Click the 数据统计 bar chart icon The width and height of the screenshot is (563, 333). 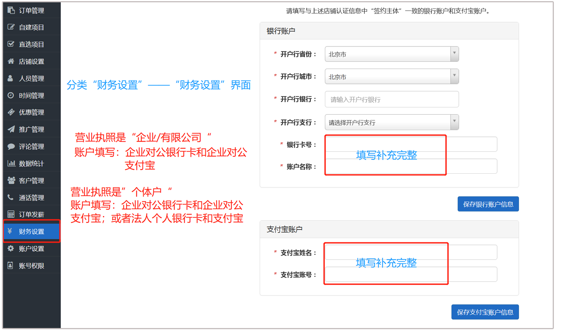click(x=11, y=163)
